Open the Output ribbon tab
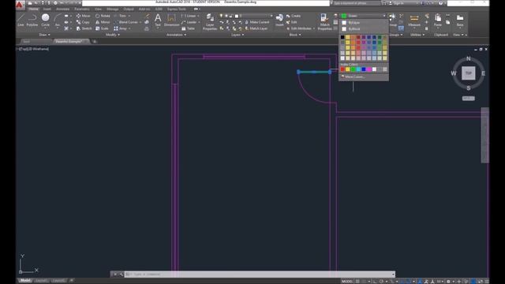Viewport: 505px width, 284px height. pos(129,9)
